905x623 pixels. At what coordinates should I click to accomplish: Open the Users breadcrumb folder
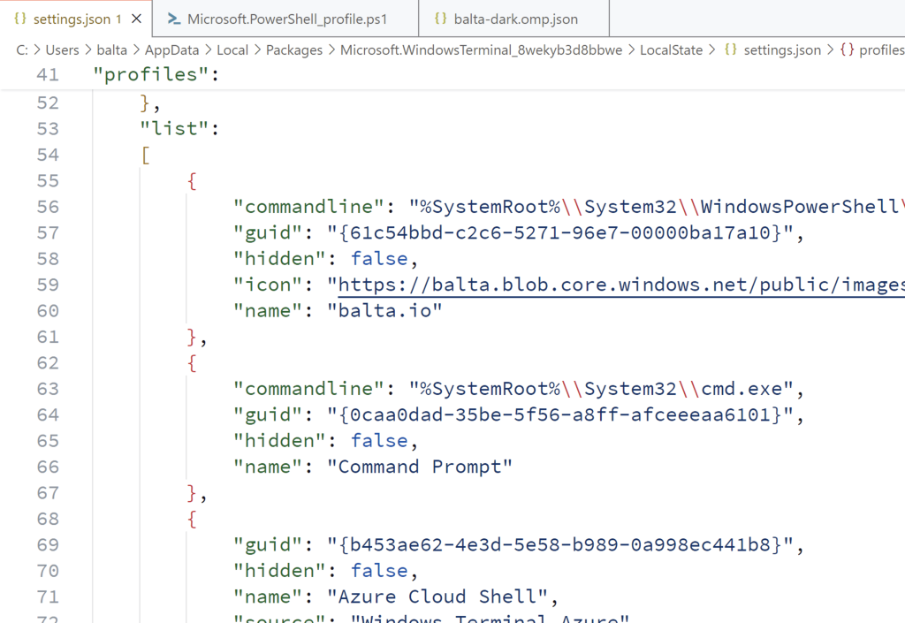click(63, 50)
